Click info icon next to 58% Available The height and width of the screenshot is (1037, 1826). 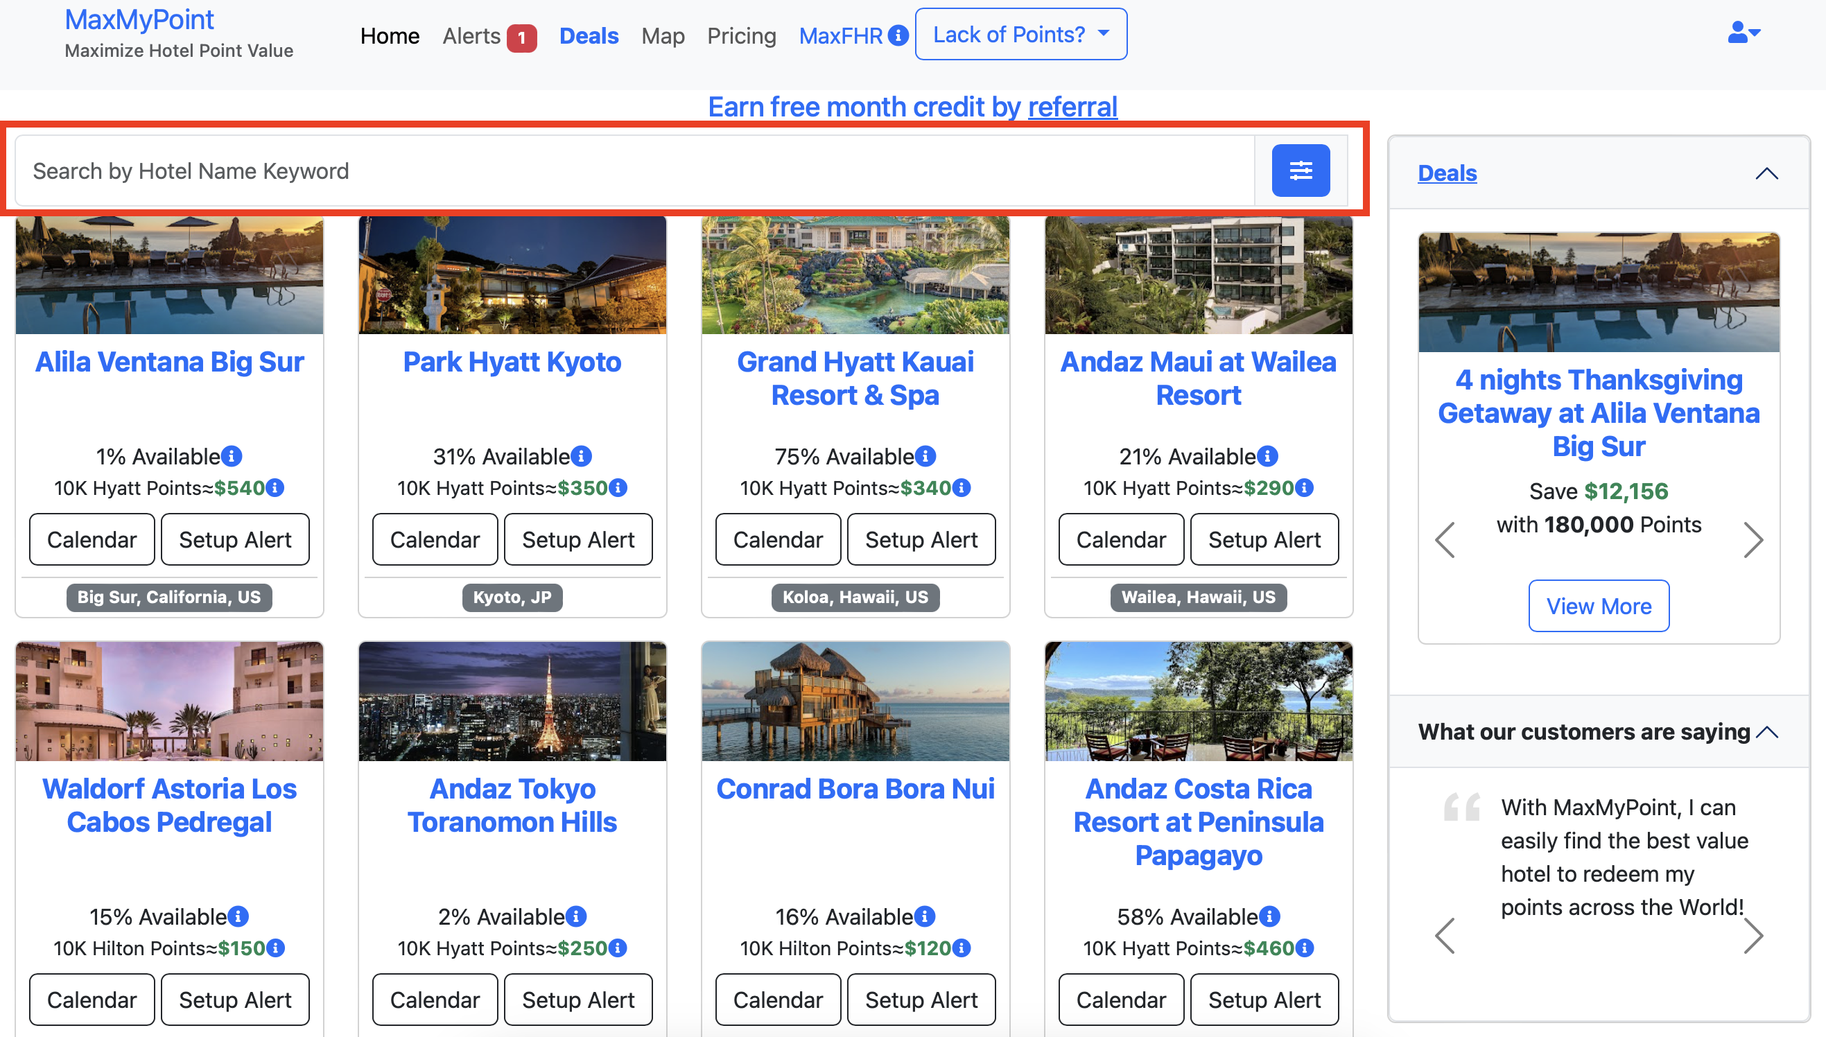1270,916
